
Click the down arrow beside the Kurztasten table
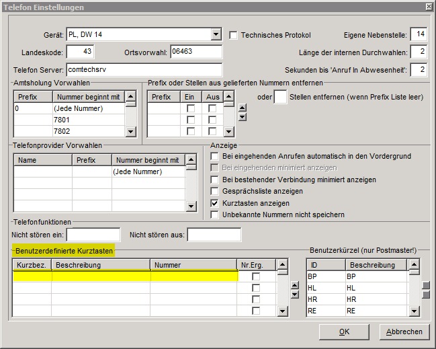pyautogui.click(x=294, y=294)
